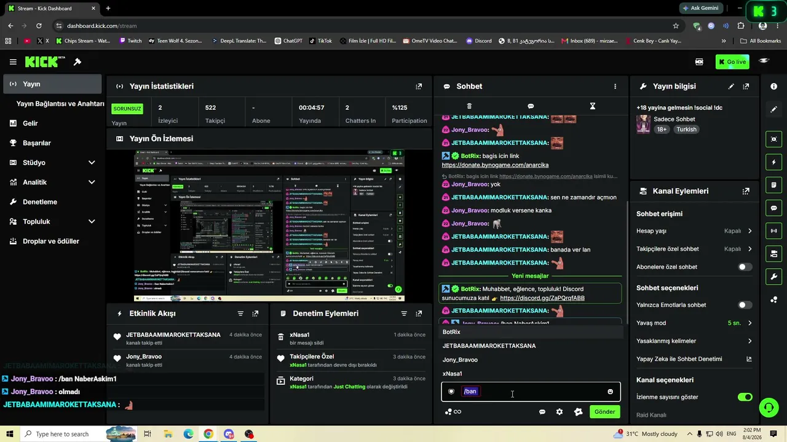The height and width of the screenshot is (442, 787).
Task: Open the green headset support button
Action: point(768,407)
